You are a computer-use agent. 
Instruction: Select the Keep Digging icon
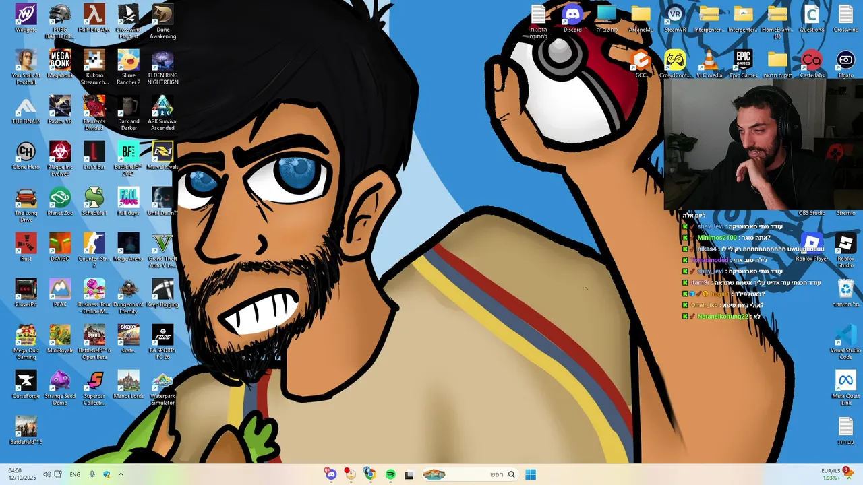[x=162, y=293]
